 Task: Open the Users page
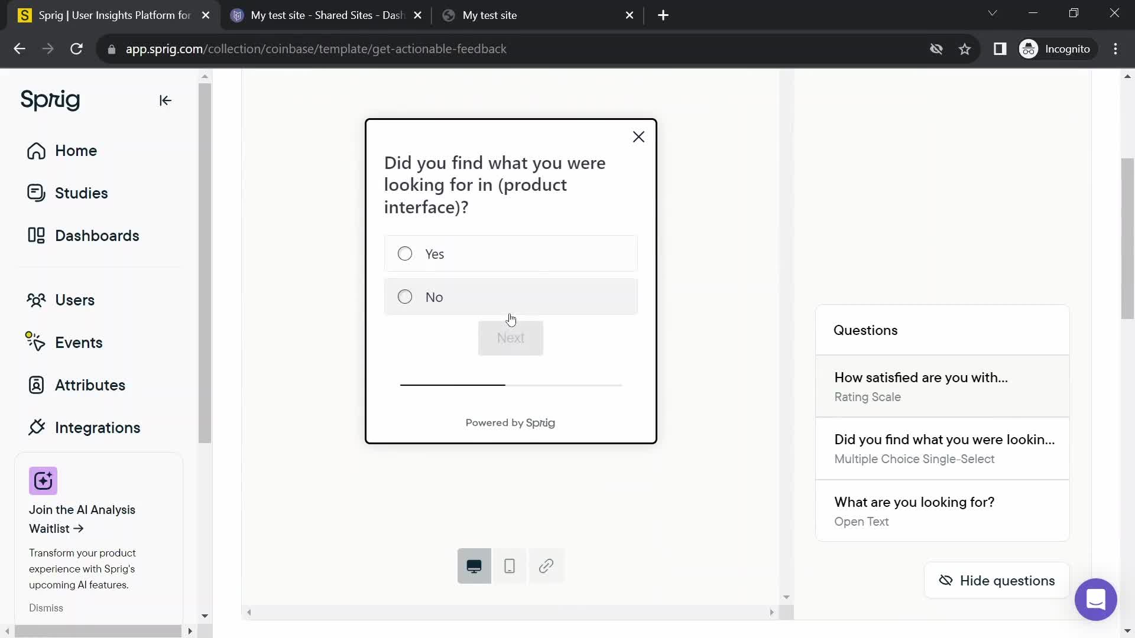point(74,300)
